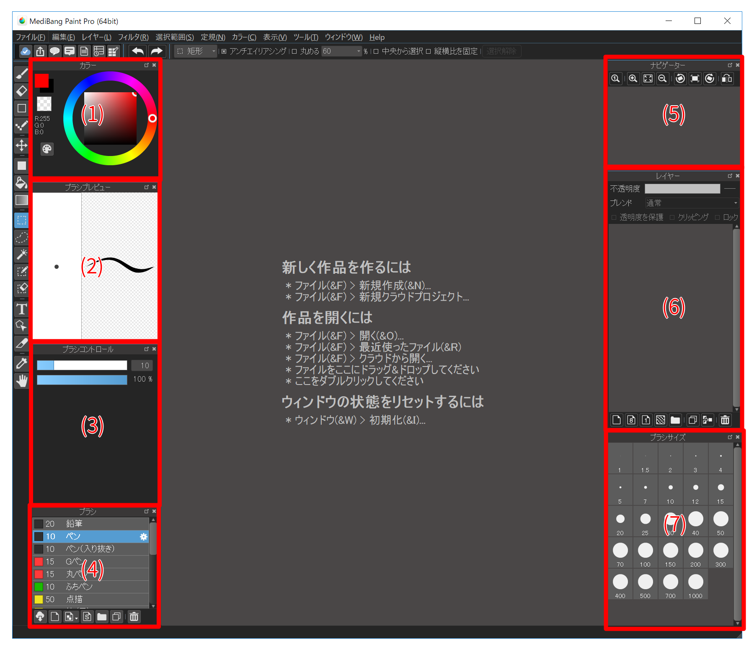Toggle the アンチエイリアシング checkbox
Image resolution: width=754 pixels, height=650 pixels.
click(224, 51)
